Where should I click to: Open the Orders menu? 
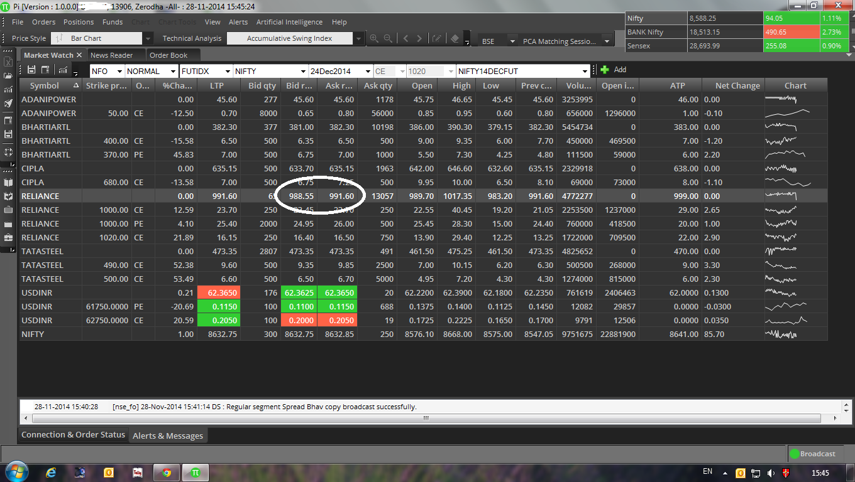[x=44, y=22]
